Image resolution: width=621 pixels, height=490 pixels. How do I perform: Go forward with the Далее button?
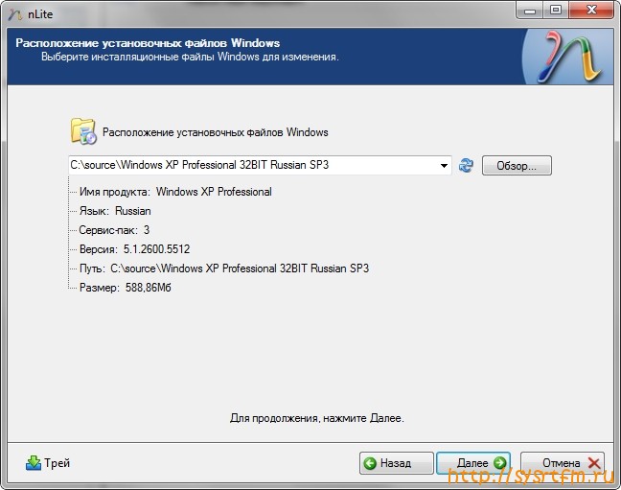(x=473, y=463)
